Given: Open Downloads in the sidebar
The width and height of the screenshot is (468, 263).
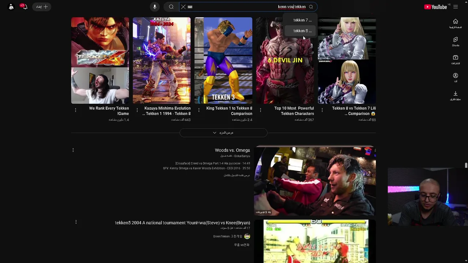Looking at the screenshot, I should click(x=456, y=96).
